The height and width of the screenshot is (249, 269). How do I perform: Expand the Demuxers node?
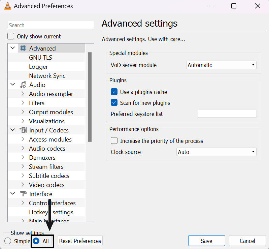pos(23,157)
